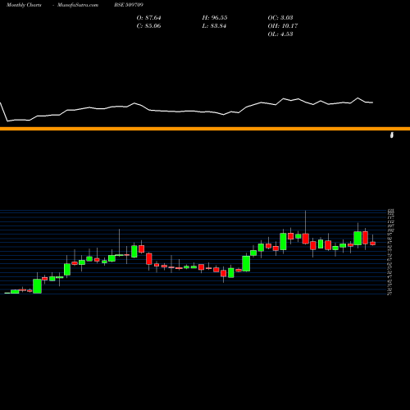Click the 'OC: 3.03' value
410x410 pixels.
[280, 18]
